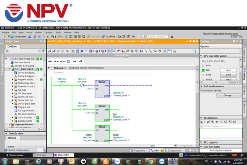Insert an empty box instruction

68,61
